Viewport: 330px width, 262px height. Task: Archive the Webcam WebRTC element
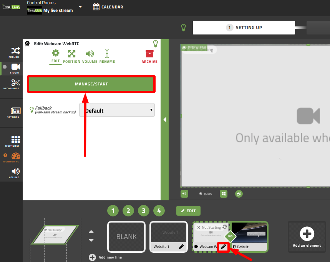(x=149, y=56)
